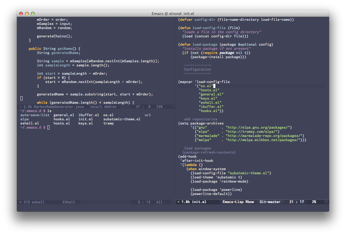Click ibuffer.el in the ls output
The height and width of the screenshot is (235, 346).
pyautogui.click(x=89, y=115)
